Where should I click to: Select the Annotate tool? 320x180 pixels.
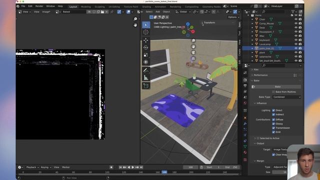tap(146, 70)
